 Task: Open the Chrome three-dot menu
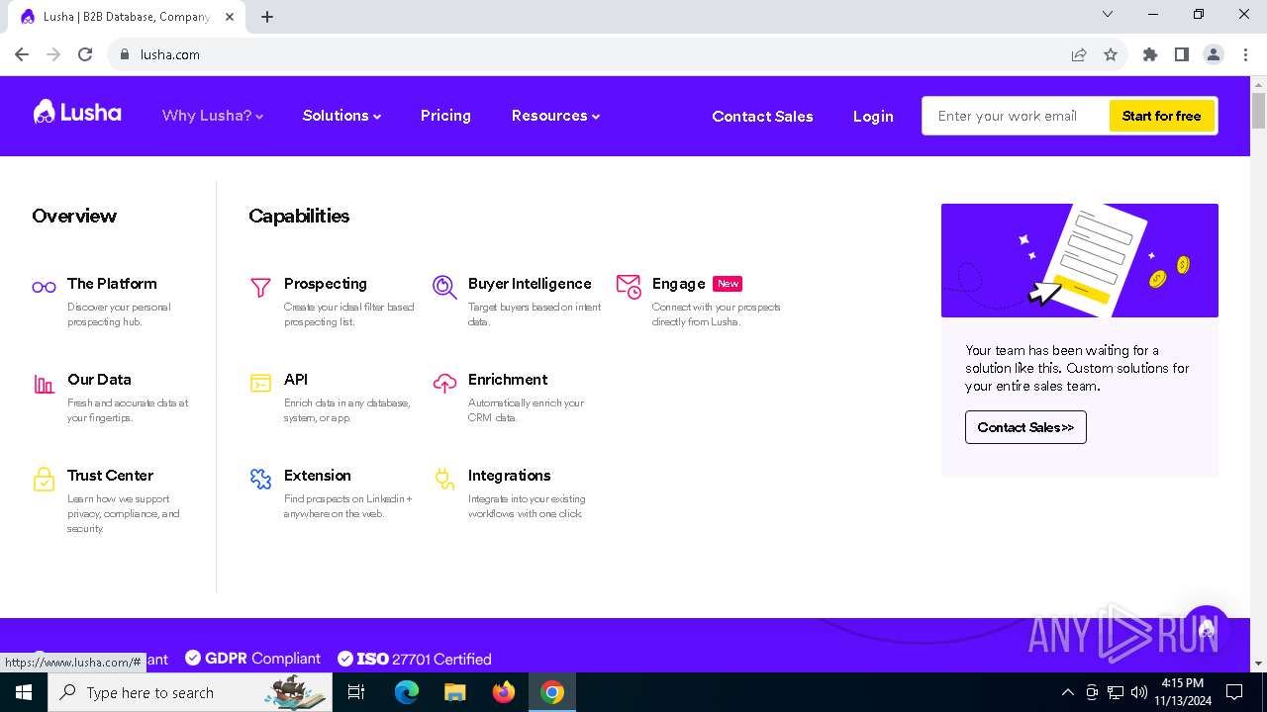coord(1244,54)
